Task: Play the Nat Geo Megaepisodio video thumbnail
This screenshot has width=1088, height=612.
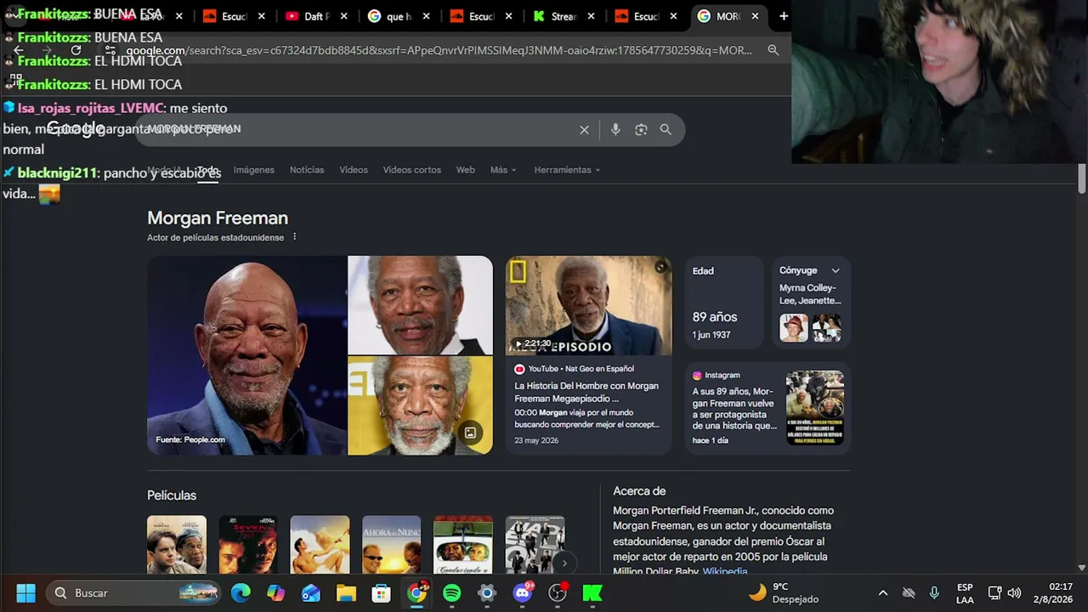Action: coord(588,305)
